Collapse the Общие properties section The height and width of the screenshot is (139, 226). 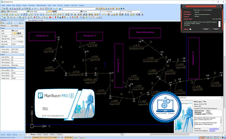[x=23, y=28]
